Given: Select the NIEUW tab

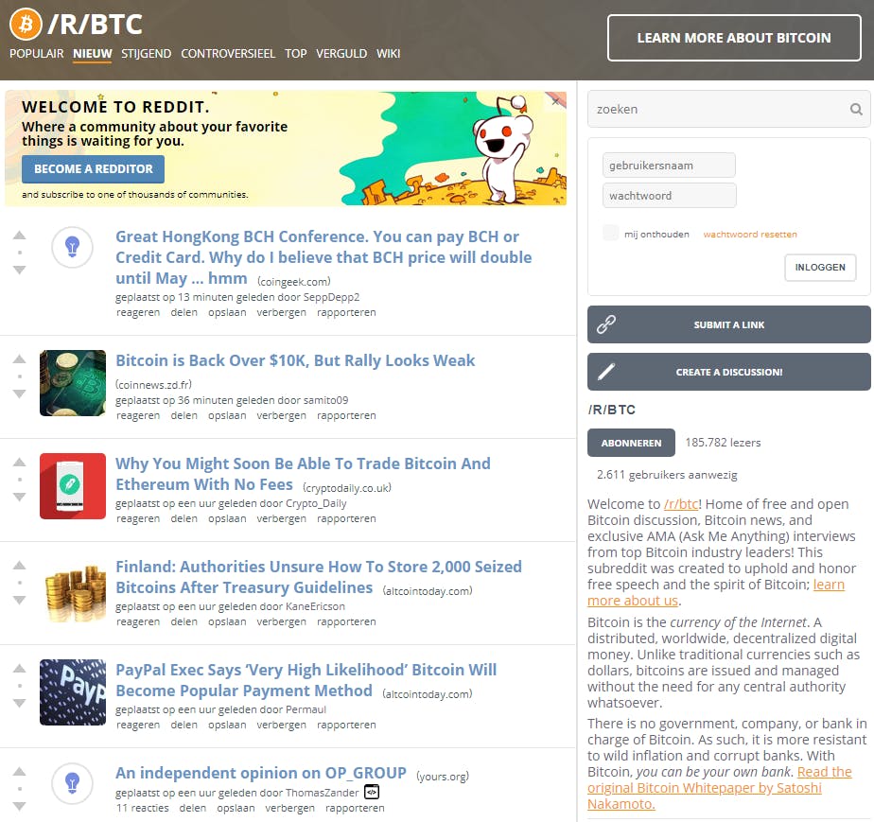Looking at the screenshot, I should point(93,54).
